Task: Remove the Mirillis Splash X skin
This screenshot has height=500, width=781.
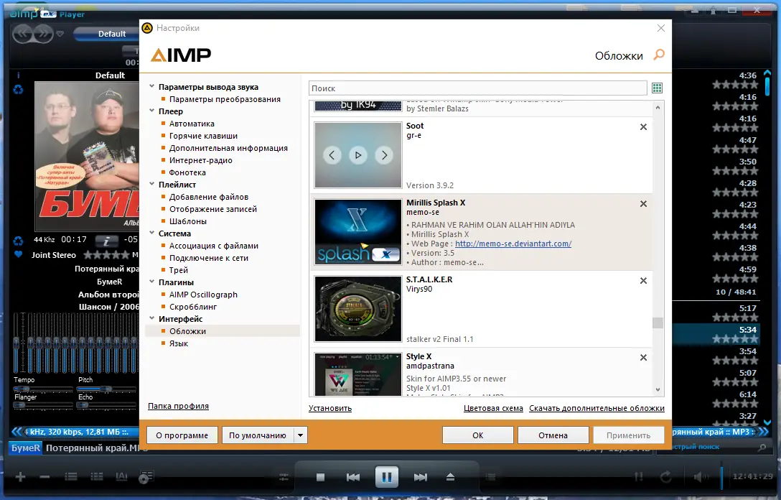Action: [x=643, y=204]
